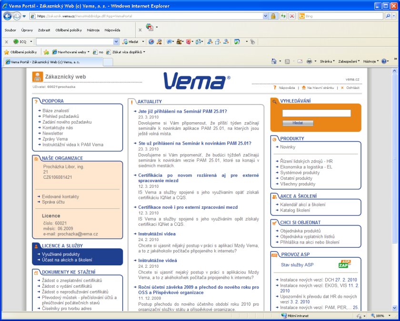The width and height of the screenshot is (400, 321).
Task: Open the Na hlavní stránku link
Action: [x=320, y=88]
